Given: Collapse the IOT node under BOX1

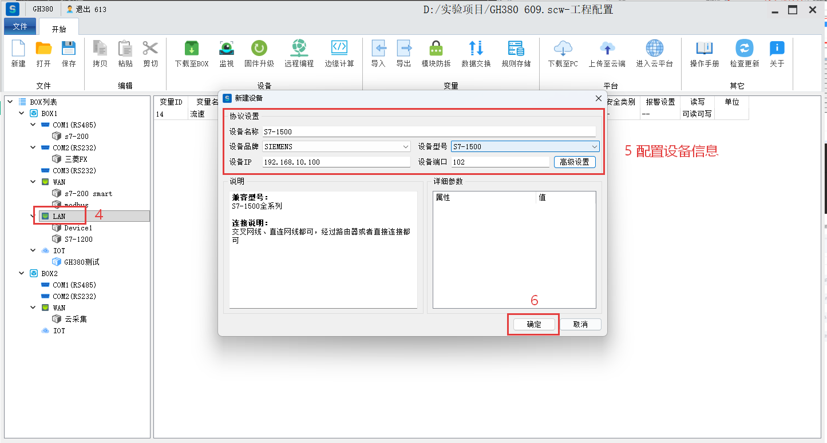Looking at the screenshot, I should pyautogui.click(x=33, y=250).
